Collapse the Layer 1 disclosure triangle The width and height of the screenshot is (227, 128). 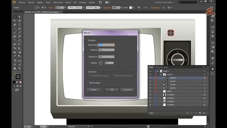point(157,71)
